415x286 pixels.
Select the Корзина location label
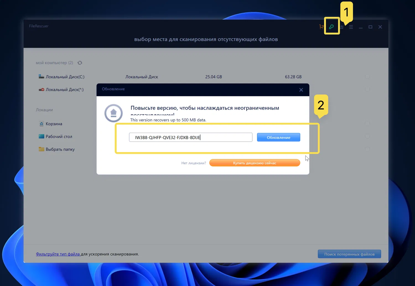(54, 124)
